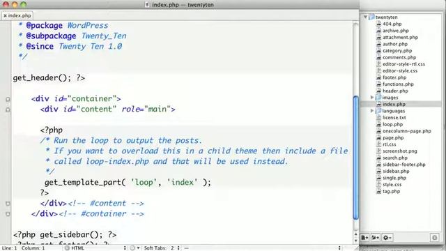The height and width of the screenshot is (251, 446).
Task: Zoom the window with green button
Action: 23,4
